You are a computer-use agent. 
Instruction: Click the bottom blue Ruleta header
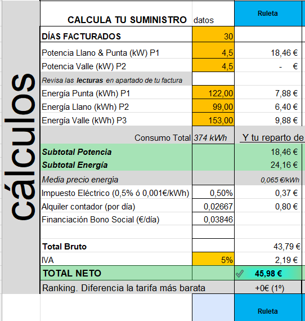click(268, 307)
